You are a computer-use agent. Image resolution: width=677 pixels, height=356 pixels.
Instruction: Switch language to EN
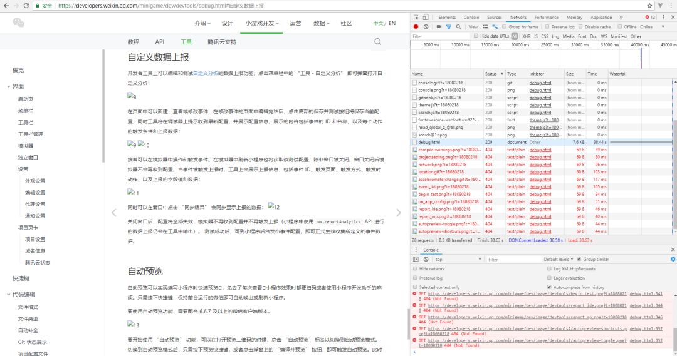click(x=392, y=23)
